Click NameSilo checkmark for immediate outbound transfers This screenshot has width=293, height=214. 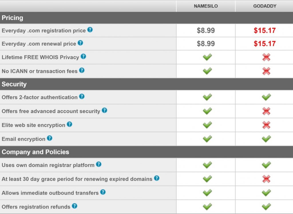pyautogui.click(x=207, y=193)
